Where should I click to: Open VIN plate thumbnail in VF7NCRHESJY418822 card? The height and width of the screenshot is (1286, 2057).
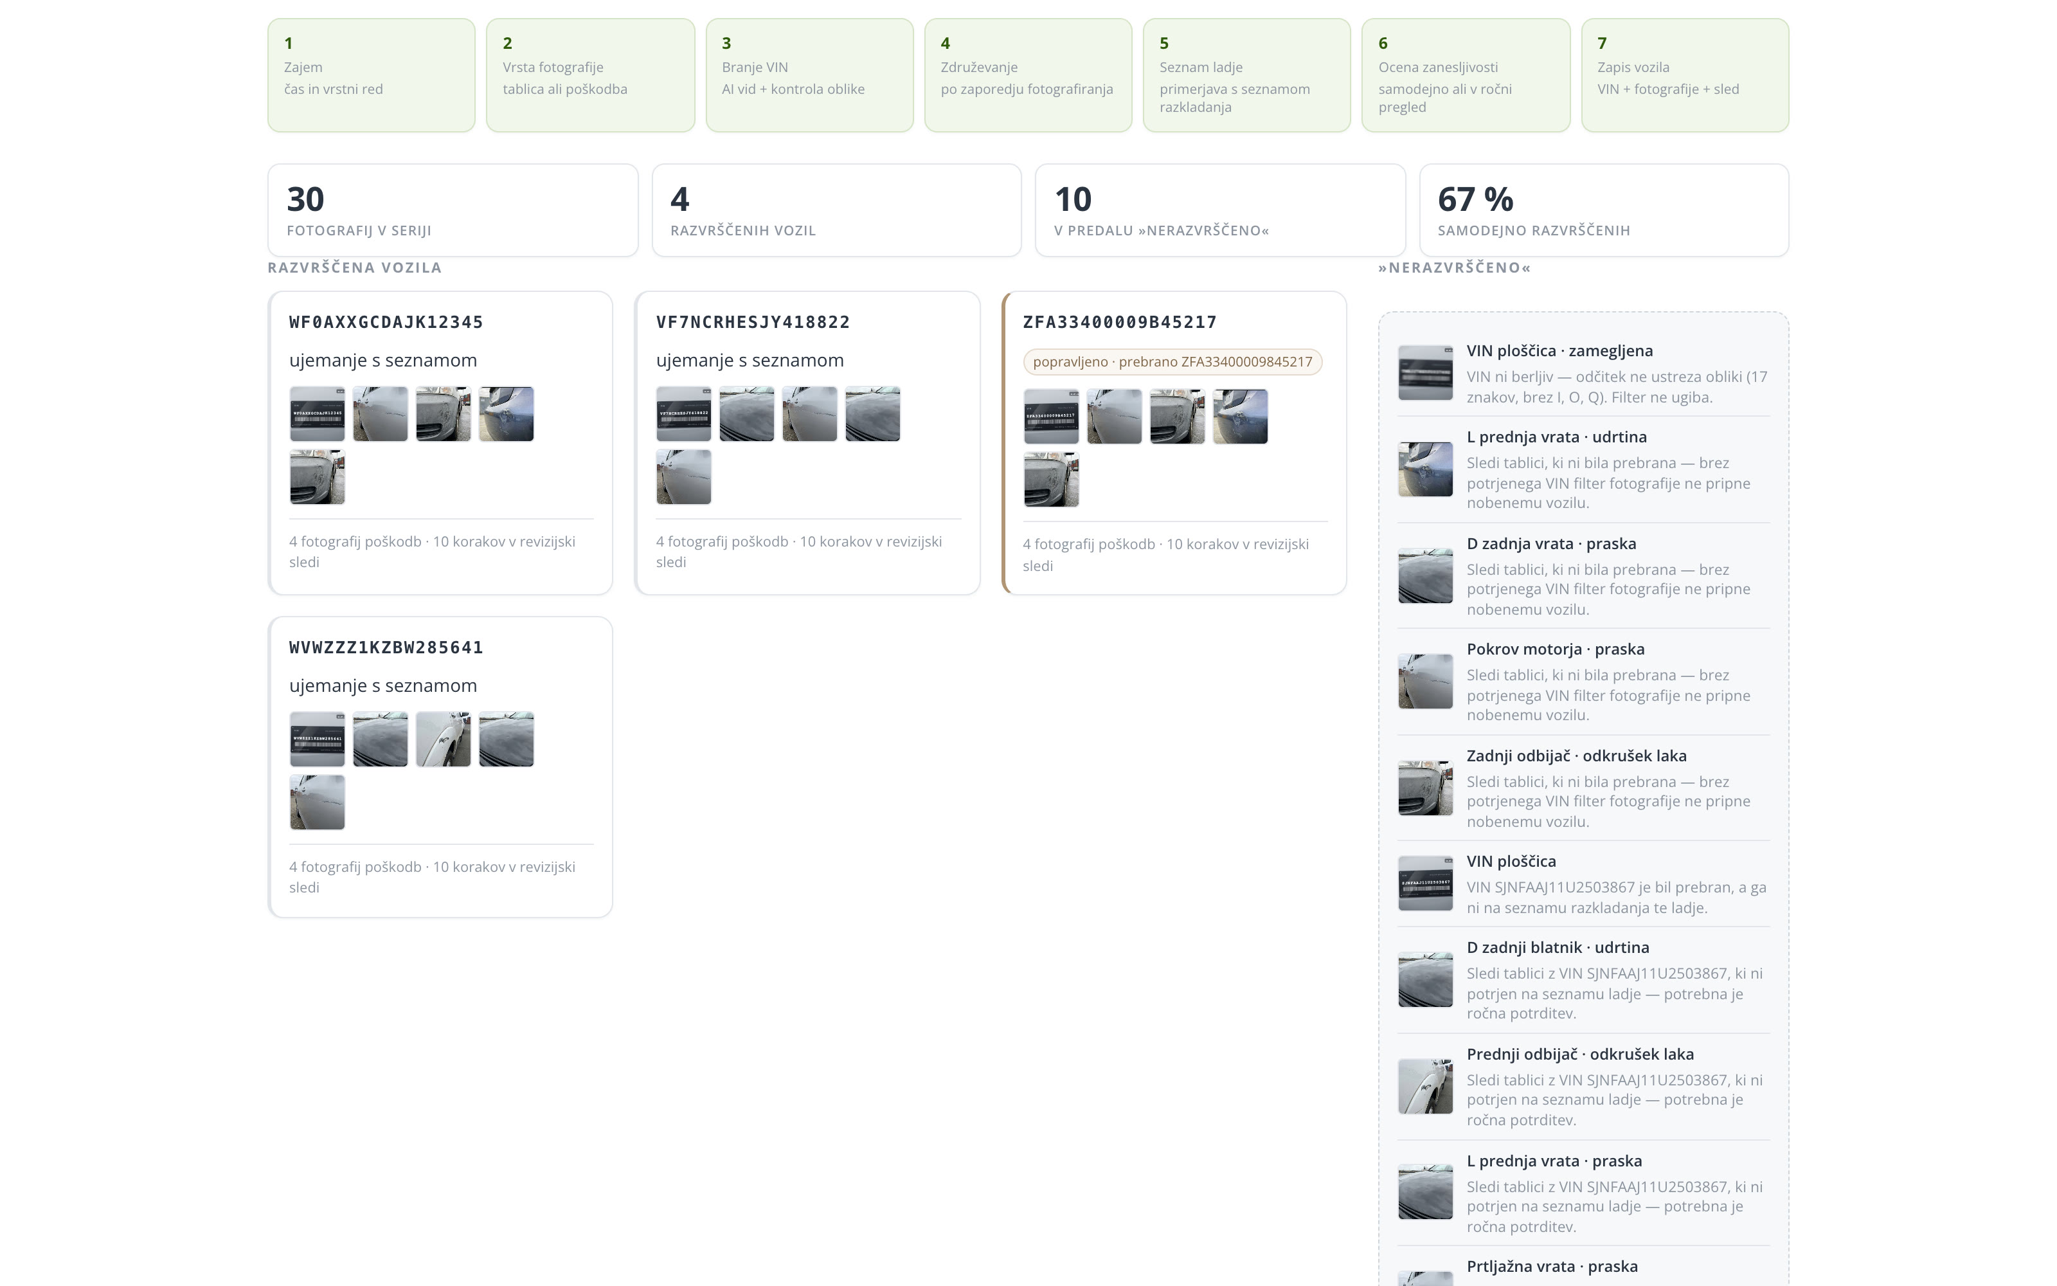(683, 414)
